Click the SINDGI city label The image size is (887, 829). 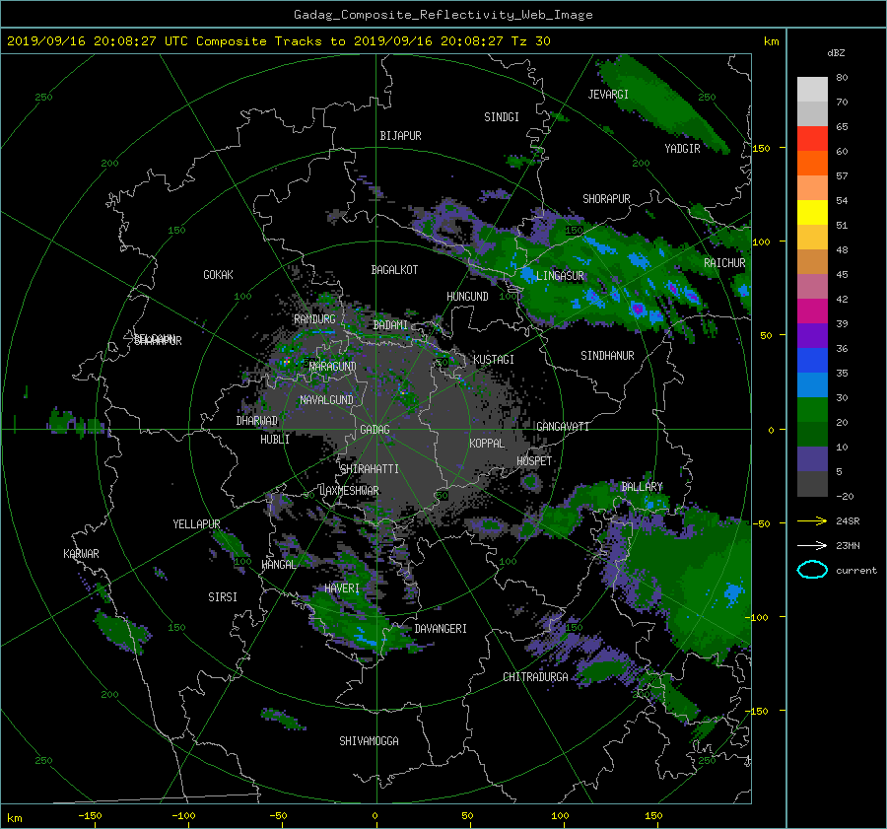pos(502,117)
